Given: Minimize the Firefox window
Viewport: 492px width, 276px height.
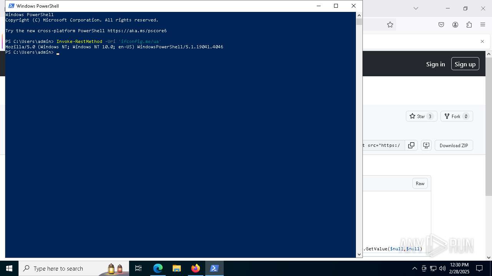Looking at the screenshot, I should [x=448, y=8].
